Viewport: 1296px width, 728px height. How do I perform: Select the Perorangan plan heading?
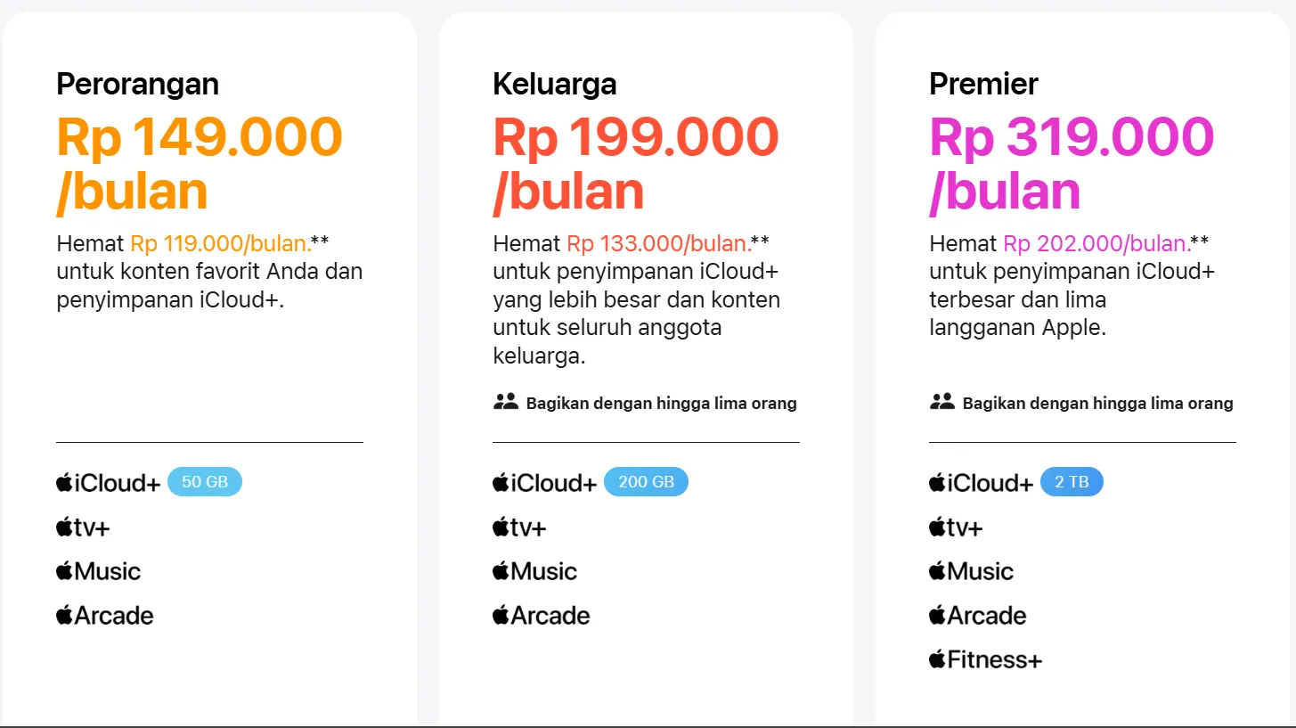click(137, 84)
